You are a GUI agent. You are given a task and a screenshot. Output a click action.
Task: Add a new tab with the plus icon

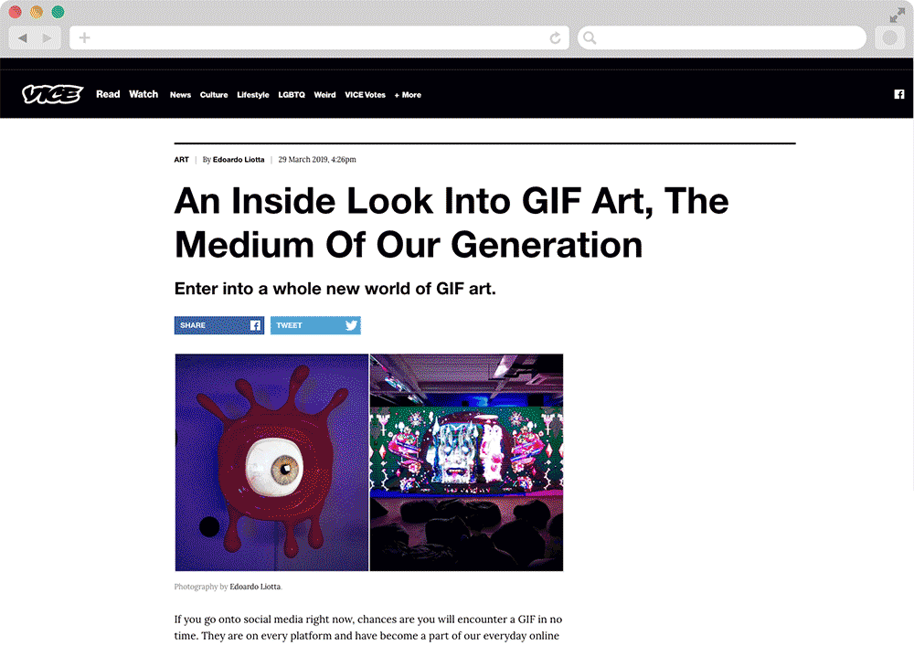(x=84, y=37)
